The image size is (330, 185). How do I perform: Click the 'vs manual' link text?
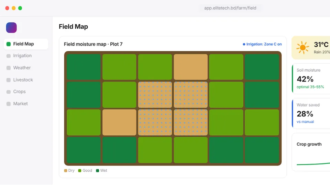305,122
